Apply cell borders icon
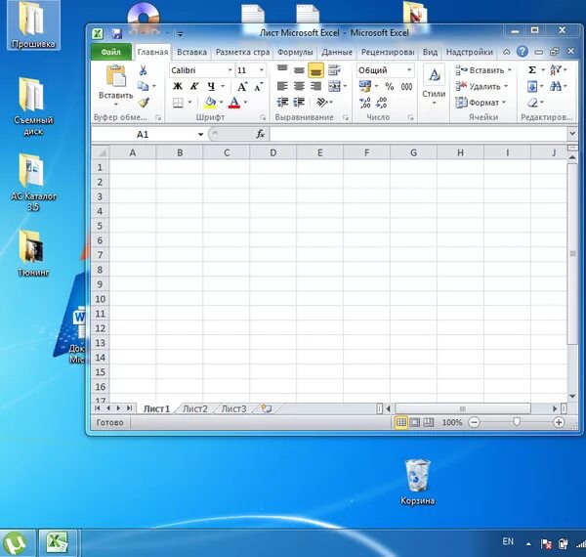The height and width of the screenshot is (557, 586). (x=178, y=103)
